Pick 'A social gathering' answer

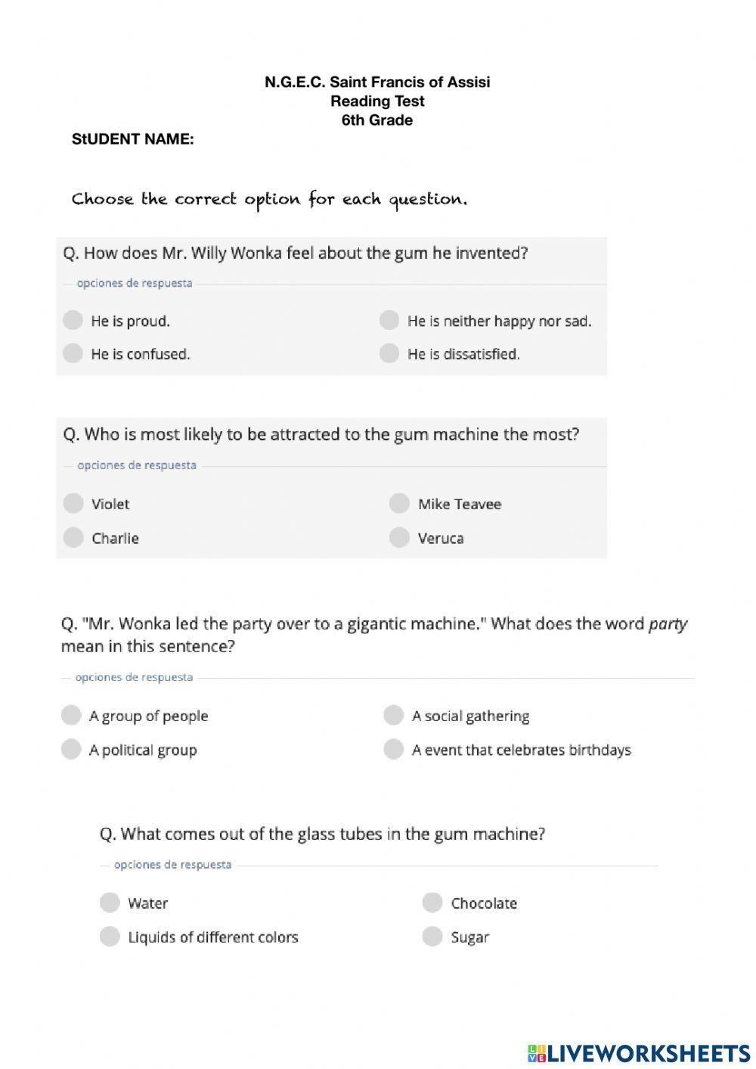[x=393, y=715]
